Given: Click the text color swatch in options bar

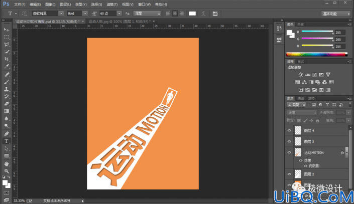Looking at the screenshot, I should click(192, 14).
